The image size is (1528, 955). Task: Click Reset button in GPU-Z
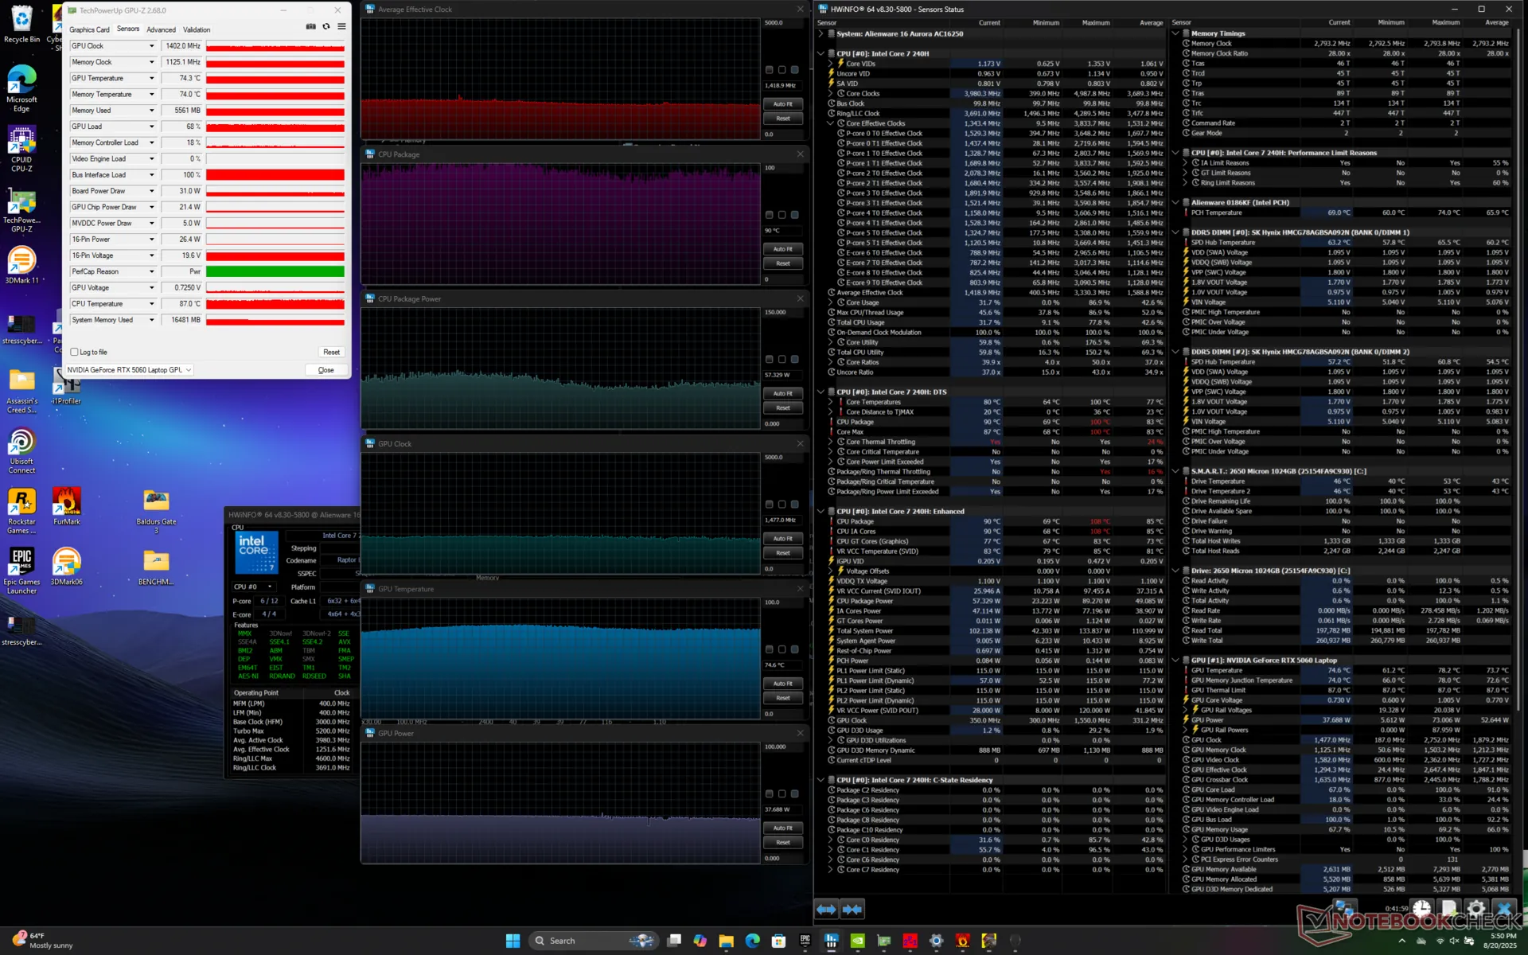(331, 352)
